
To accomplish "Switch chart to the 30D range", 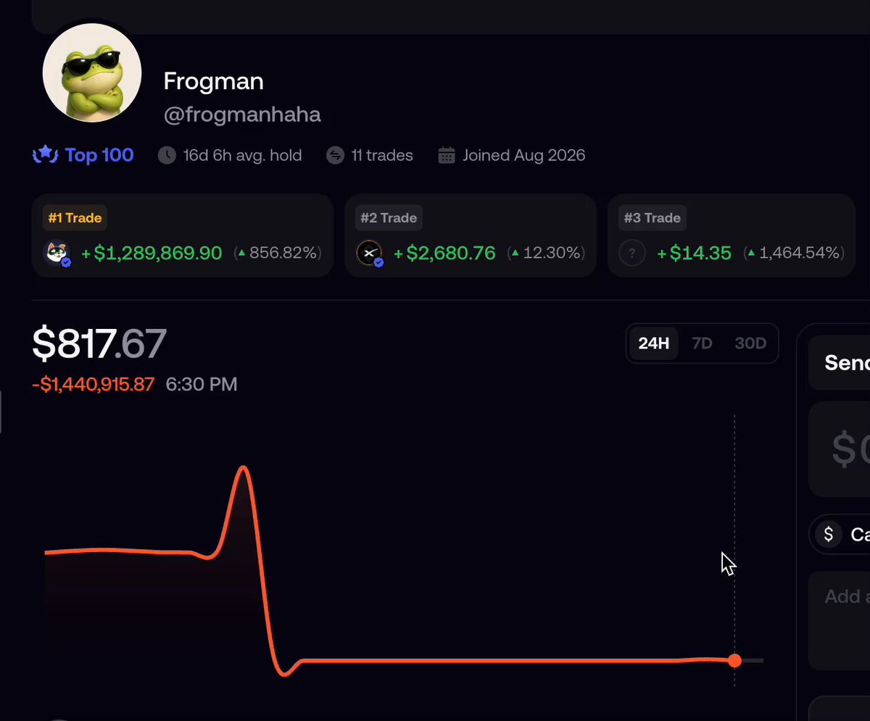I will tap(750, 343).
